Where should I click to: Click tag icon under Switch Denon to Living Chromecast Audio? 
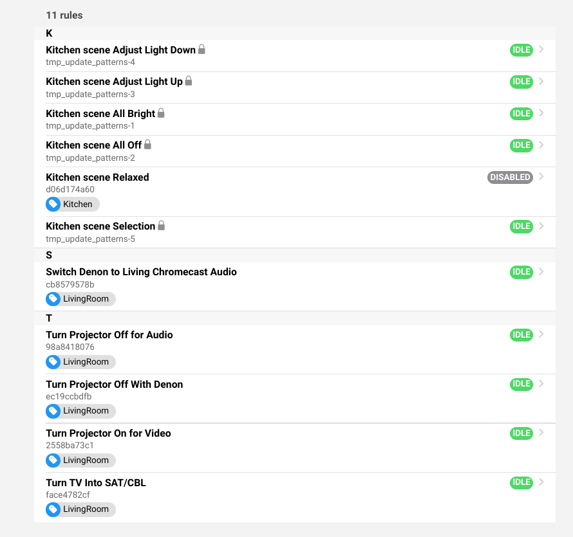point(54,299)
